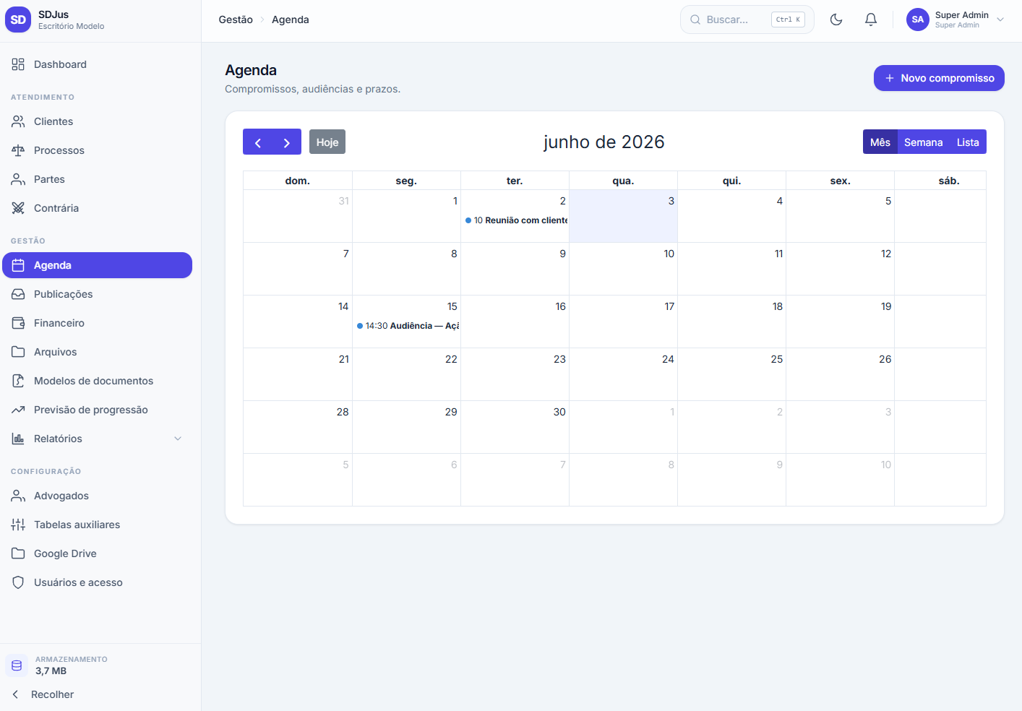Click the Arquivos folder icon

[18, 352]
